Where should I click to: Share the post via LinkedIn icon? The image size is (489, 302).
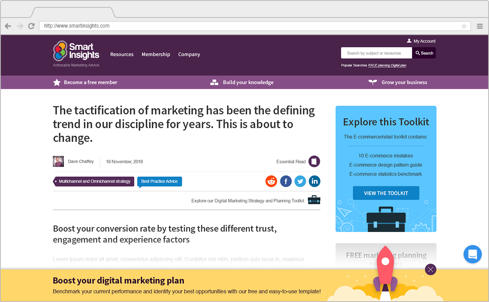click(314, 181)
